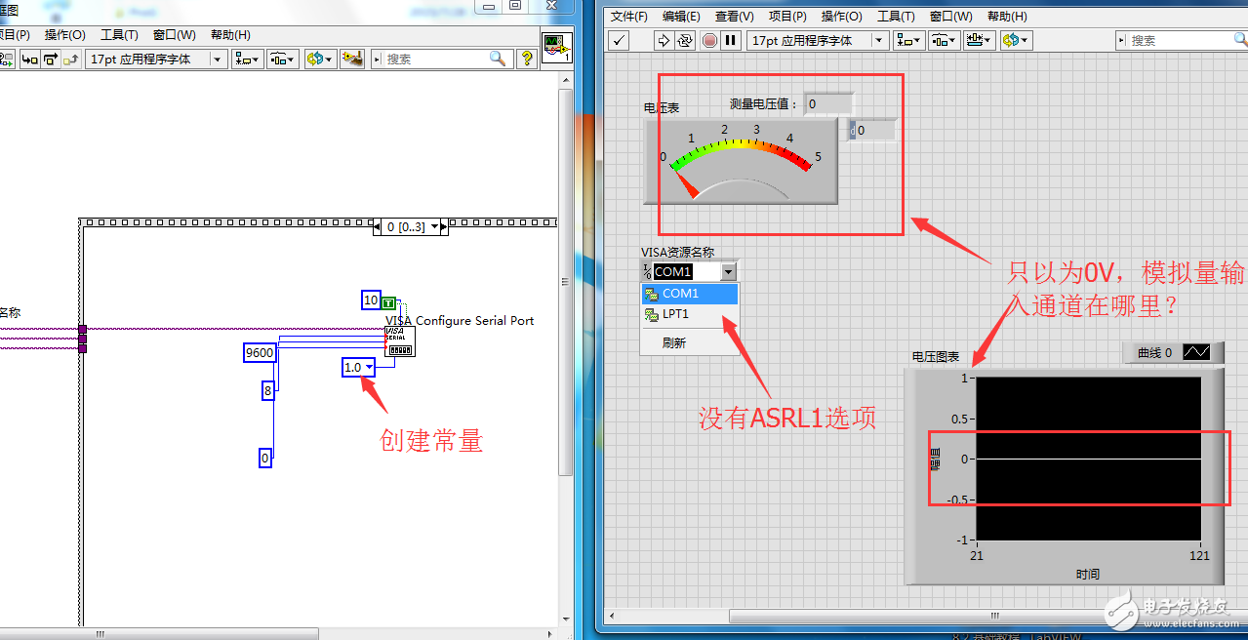Maximize the block diagram window

pos(515,5)
